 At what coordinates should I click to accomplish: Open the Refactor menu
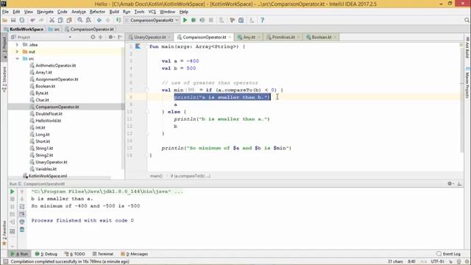coord(97,12)
